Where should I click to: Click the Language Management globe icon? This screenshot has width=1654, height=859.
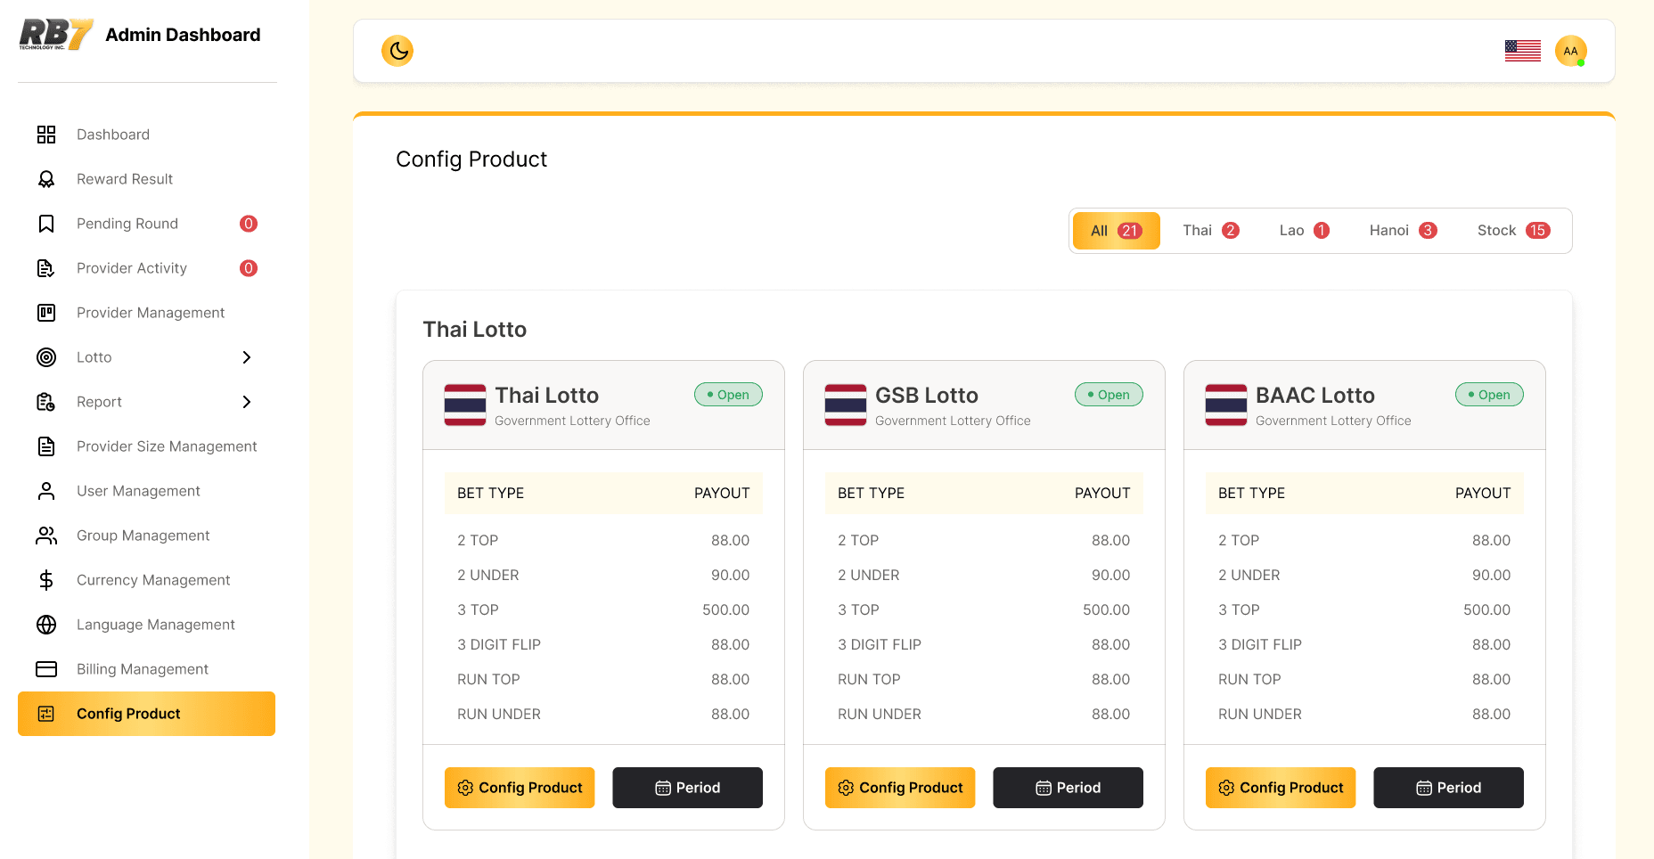click(46, 625)
